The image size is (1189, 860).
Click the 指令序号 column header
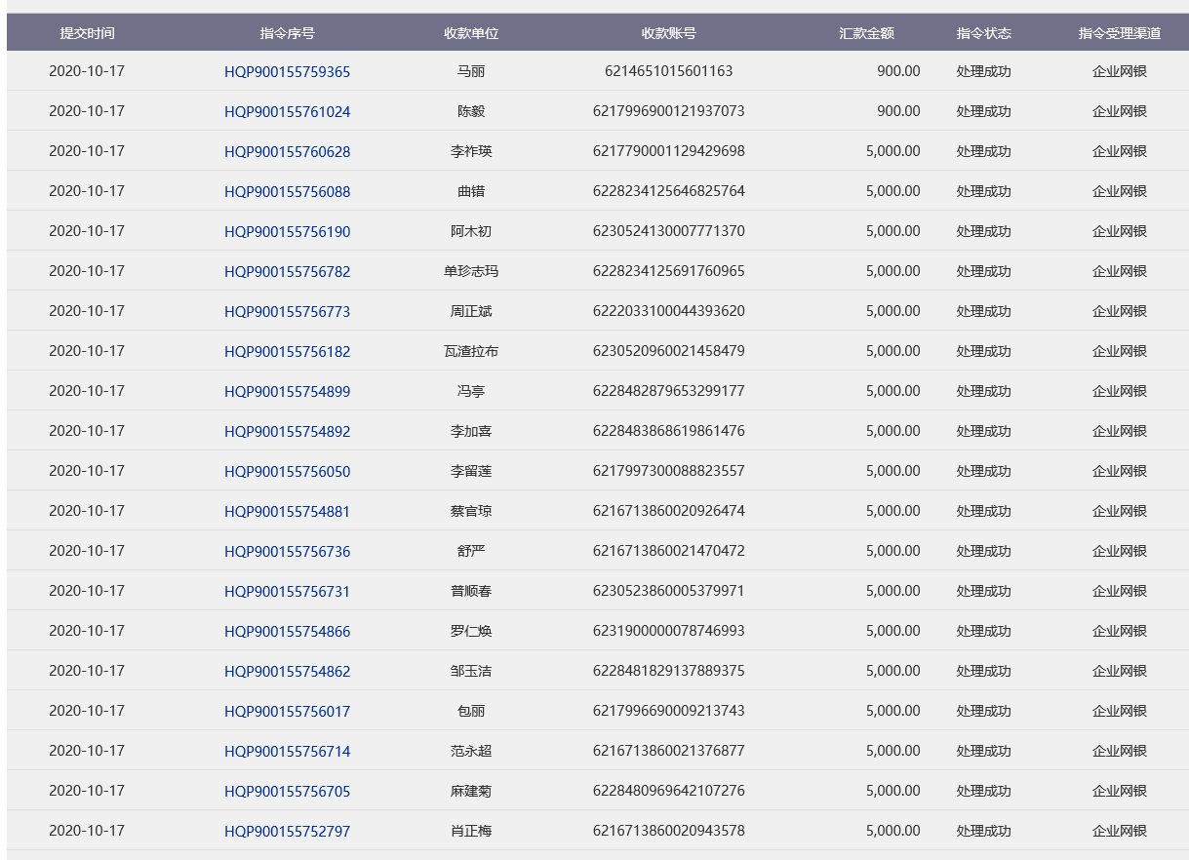(x=287, y=33)
